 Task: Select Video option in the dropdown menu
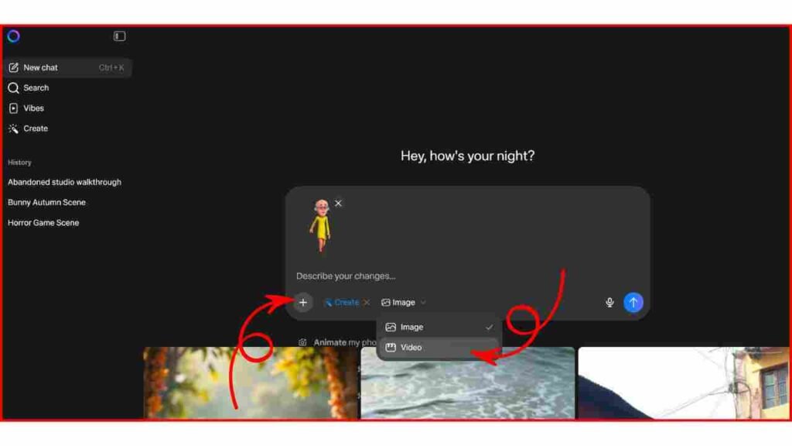[x=411, y=348]
